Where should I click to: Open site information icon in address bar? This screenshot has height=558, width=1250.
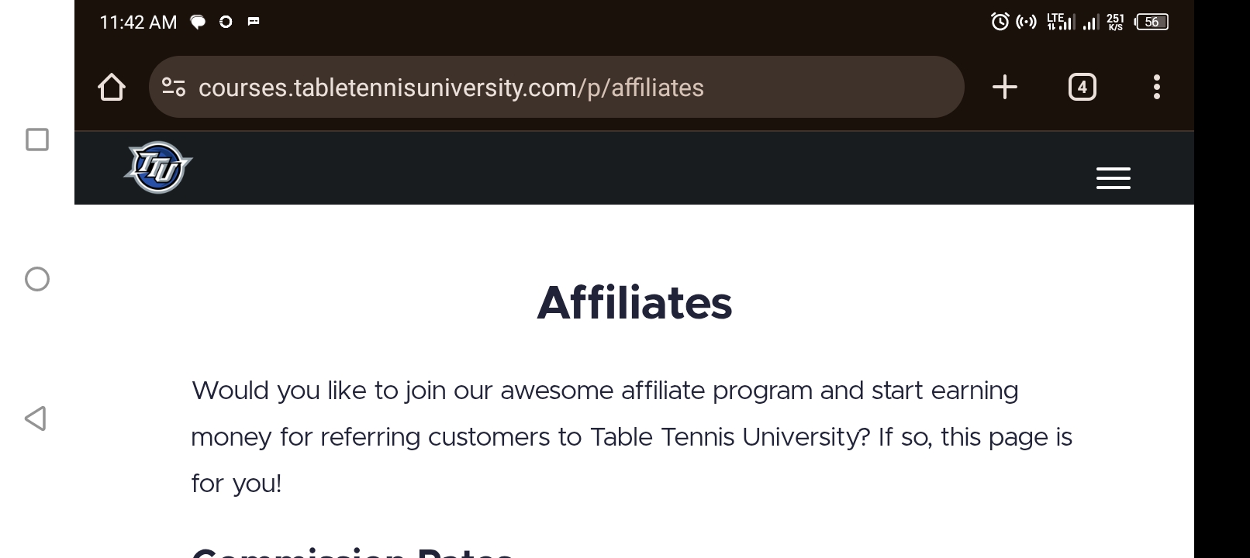pyautogui.click(x=174, y=87)
